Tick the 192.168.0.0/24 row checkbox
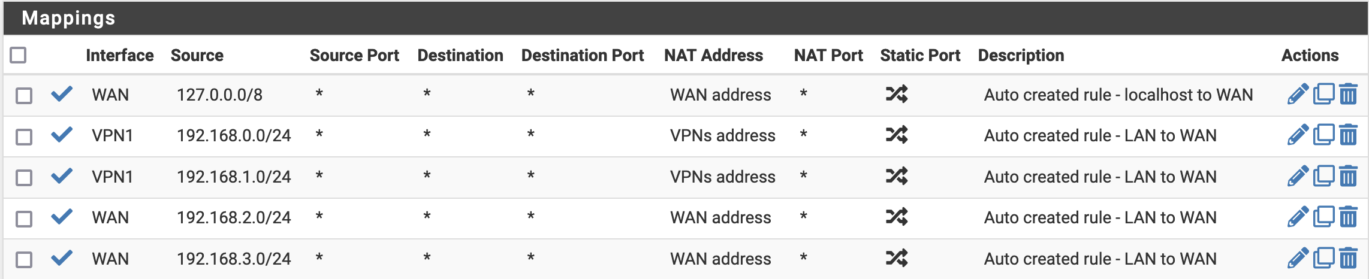The width and height of the screenshot is (1369, 279). [24, 137]
